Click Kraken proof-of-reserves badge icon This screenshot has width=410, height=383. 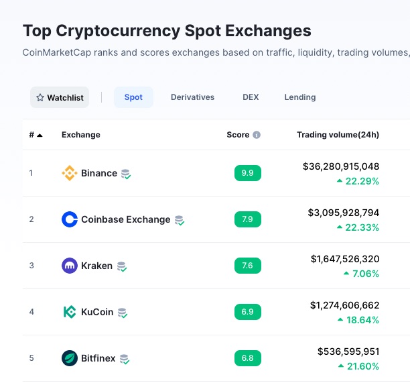121,266
